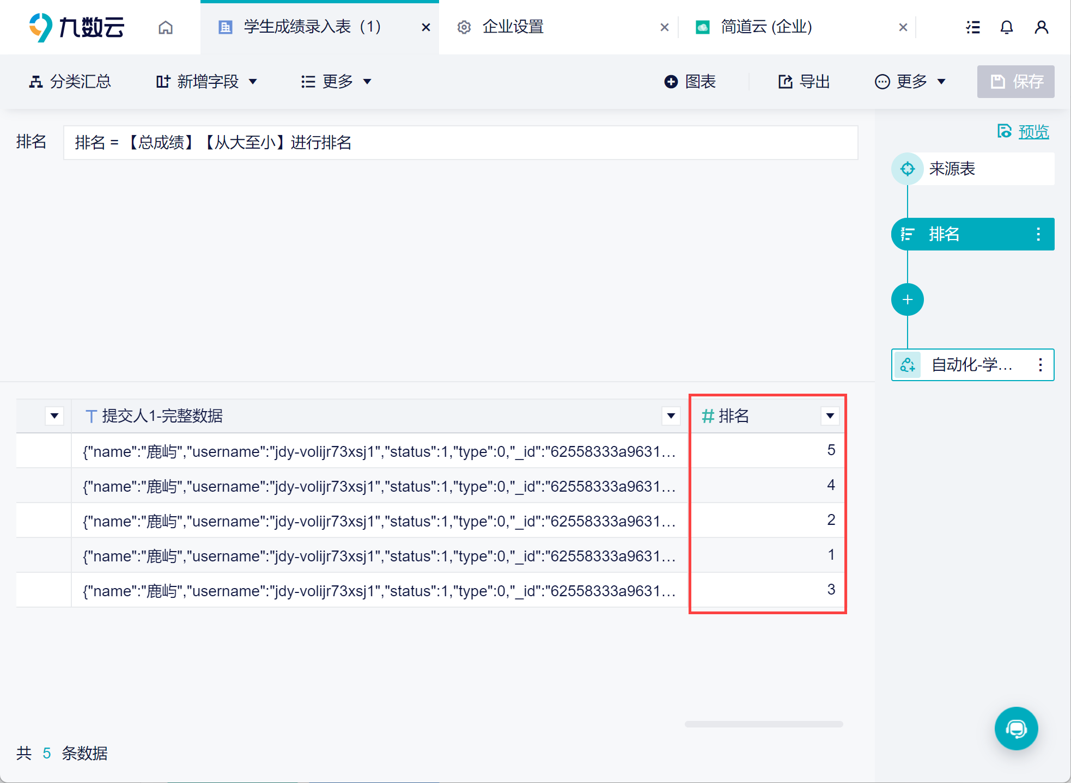This screenshot has height=783, width=1071.
Task: Click the plus circle to add step
Action: click(x=907, y=299)
